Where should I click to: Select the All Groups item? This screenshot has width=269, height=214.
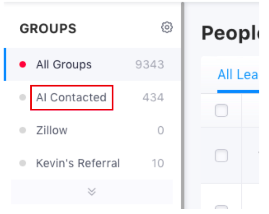pyautogui.click(x=92, y=64)
